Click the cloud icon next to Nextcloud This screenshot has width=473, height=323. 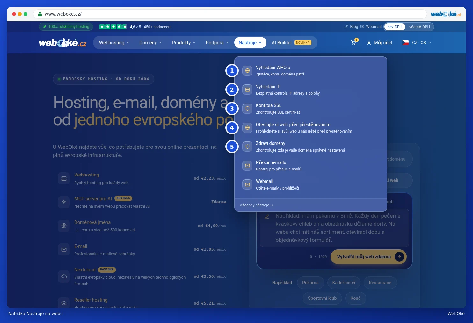tap(64, 276)
